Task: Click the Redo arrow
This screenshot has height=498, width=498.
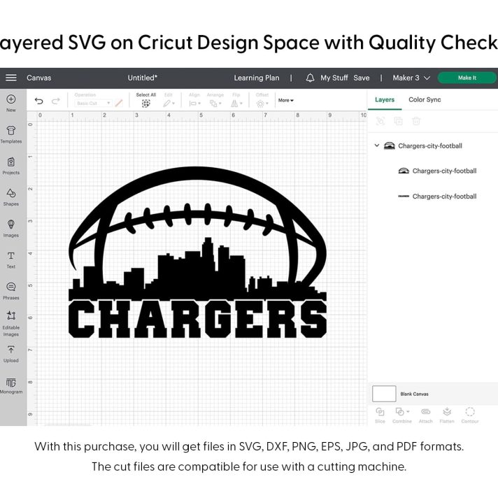Action: point(56,101)
